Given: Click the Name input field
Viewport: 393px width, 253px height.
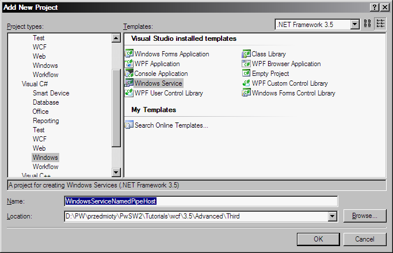Looking at the screenshot, I should point(201,201).
